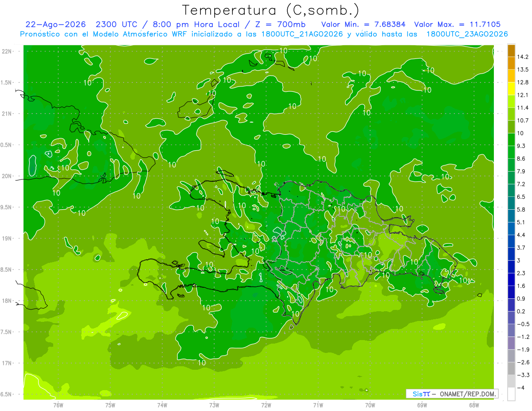The width and height of the screenshot is (532, 411).
Task: Pick the purple swatch between -1.9 and -1.2
Action: [x=511, y=343]
